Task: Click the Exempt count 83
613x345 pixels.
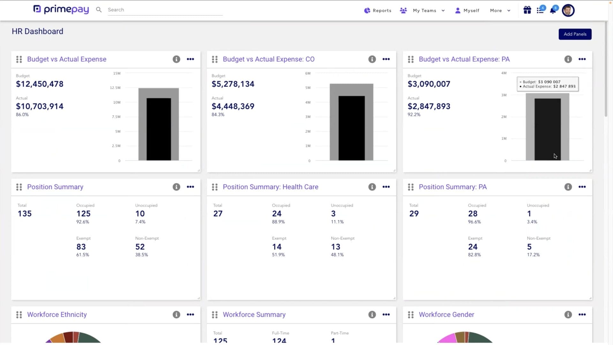Action: pos(81,247)
